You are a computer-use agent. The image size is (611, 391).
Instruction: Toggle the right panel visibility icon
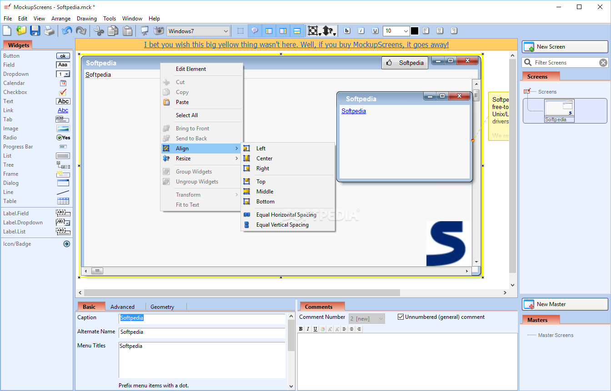[283, 31]
